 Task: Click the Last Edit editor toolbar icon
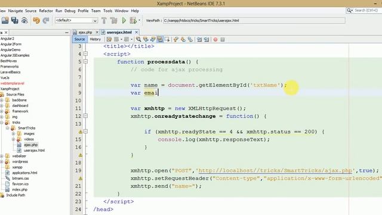[109, 39]
